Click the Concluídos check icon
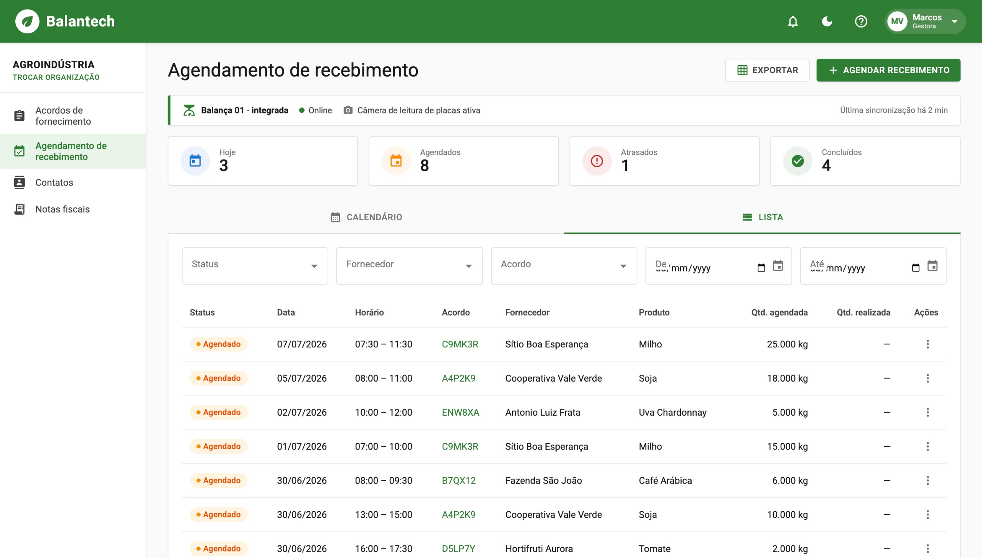This screenshot has width=982, height=558. 798,161
